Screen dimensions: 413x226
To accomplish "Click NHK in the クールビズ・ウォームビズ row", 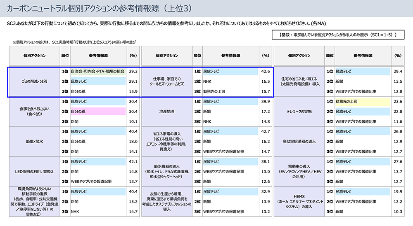I will click(x=207, y=82).
